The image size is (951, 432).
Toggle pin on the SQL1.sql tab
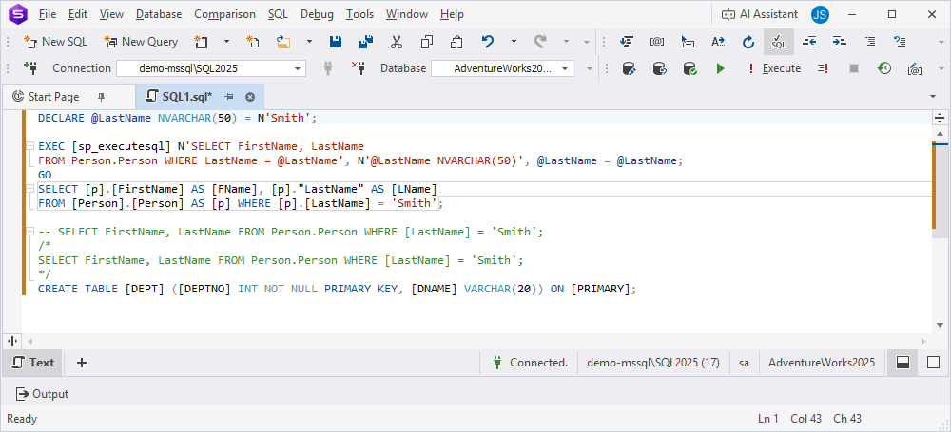(228, 96)
